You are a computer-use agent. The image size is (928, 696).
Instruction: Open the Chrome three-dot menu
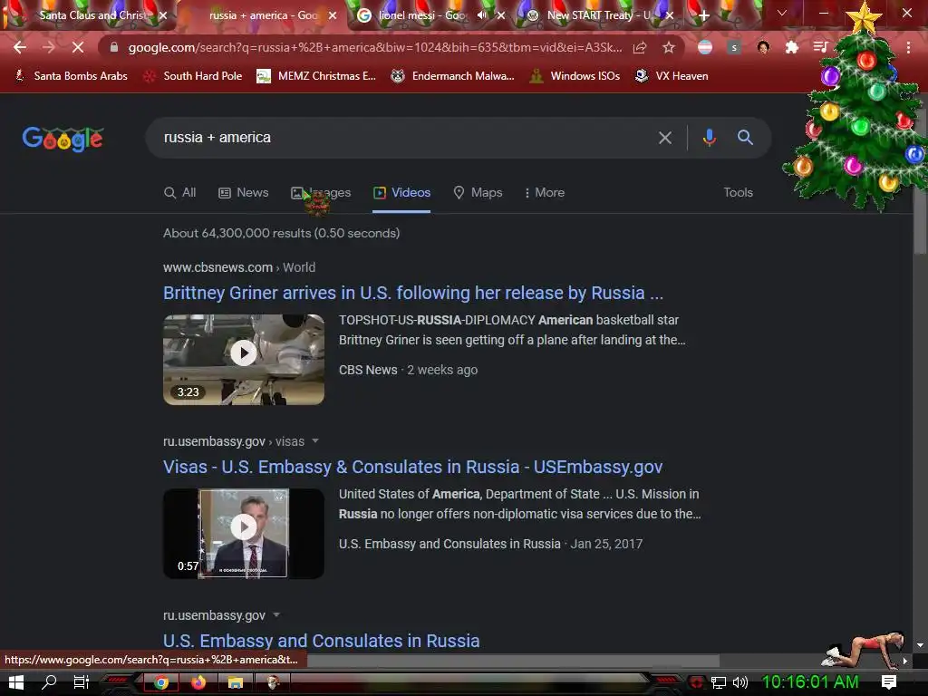coord(908,47)
